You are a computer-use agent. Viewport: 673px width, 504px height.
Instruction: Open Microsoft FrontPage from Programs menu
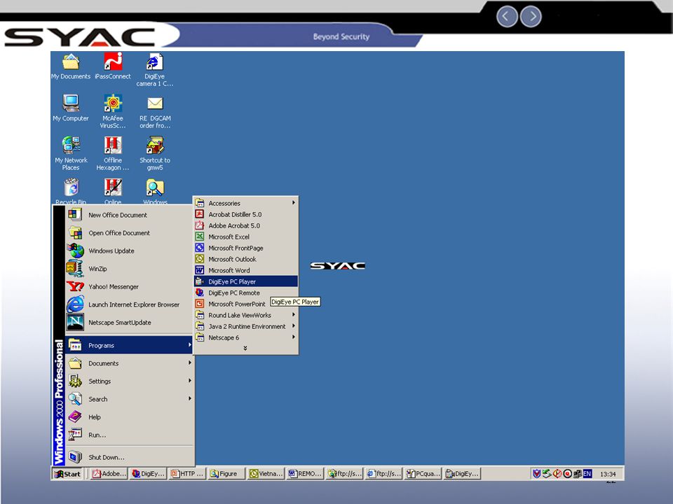[245, 248]
